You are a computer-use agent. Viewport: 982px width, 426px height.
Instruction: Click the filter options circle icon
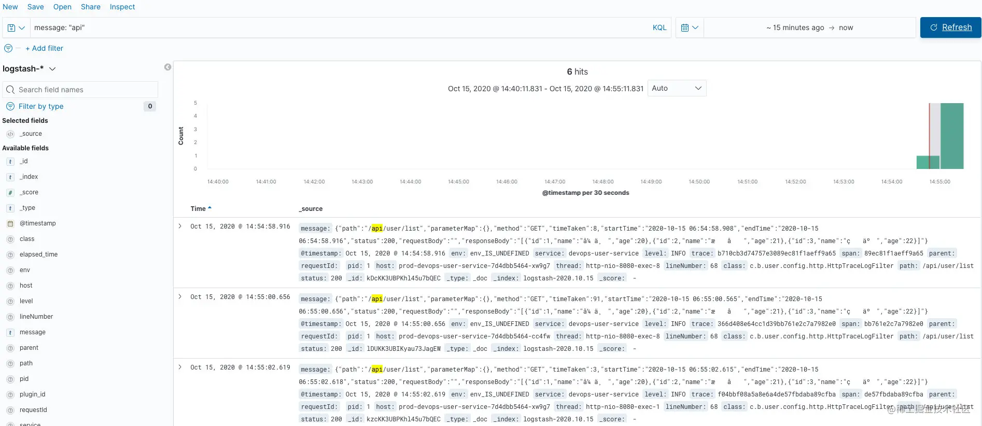[x=8, y=48]
